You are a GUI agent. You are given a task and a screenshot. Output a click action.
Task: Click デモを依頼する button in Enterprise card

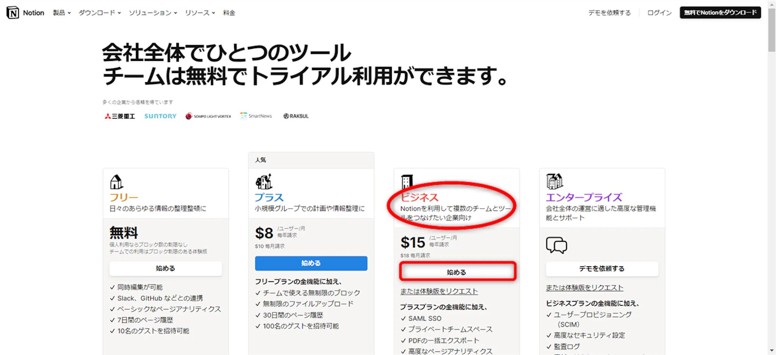602,268
